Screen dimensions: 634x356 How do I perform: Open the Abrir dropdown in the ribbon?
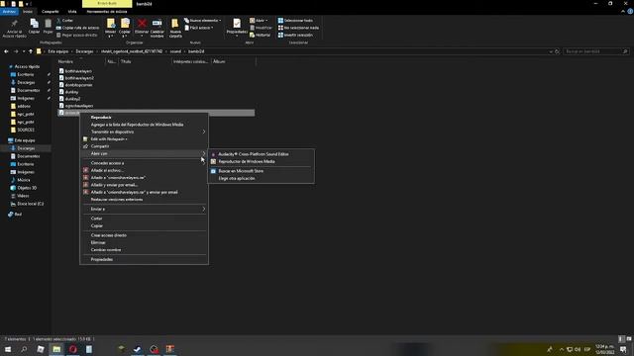pos(259,20)
